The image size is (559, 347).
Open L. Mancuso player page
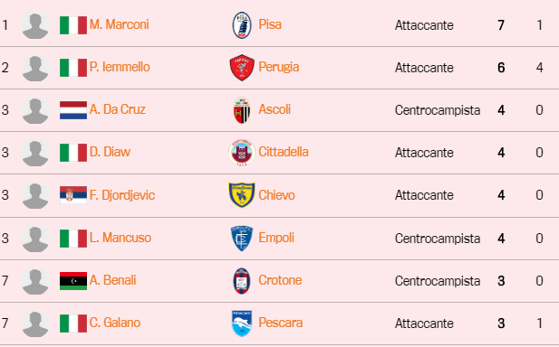tap(120, 238)
